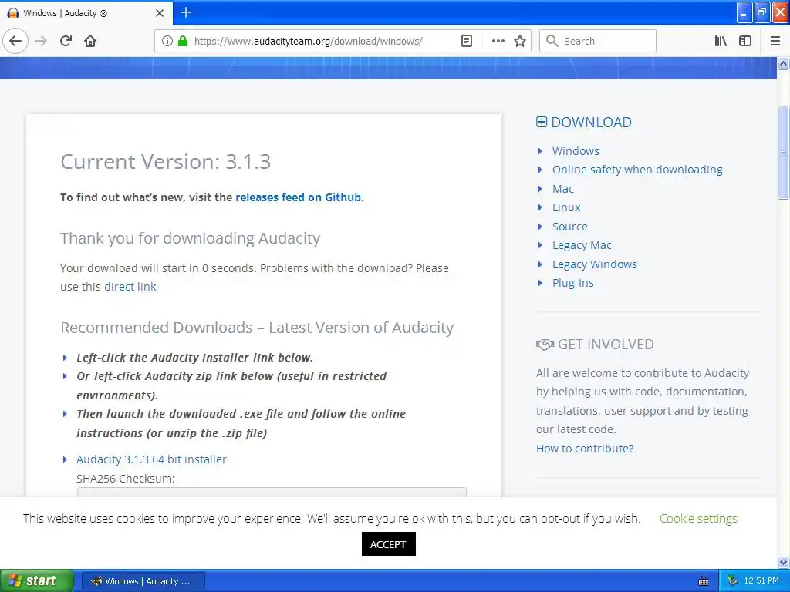The image size is (790, 592).
Task: Click the green secure connection padlock
Action: point(183,42)
